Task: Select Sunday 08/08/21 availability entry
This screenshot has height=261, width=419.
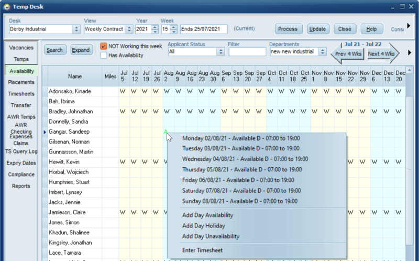Action: tap(240, 201)
